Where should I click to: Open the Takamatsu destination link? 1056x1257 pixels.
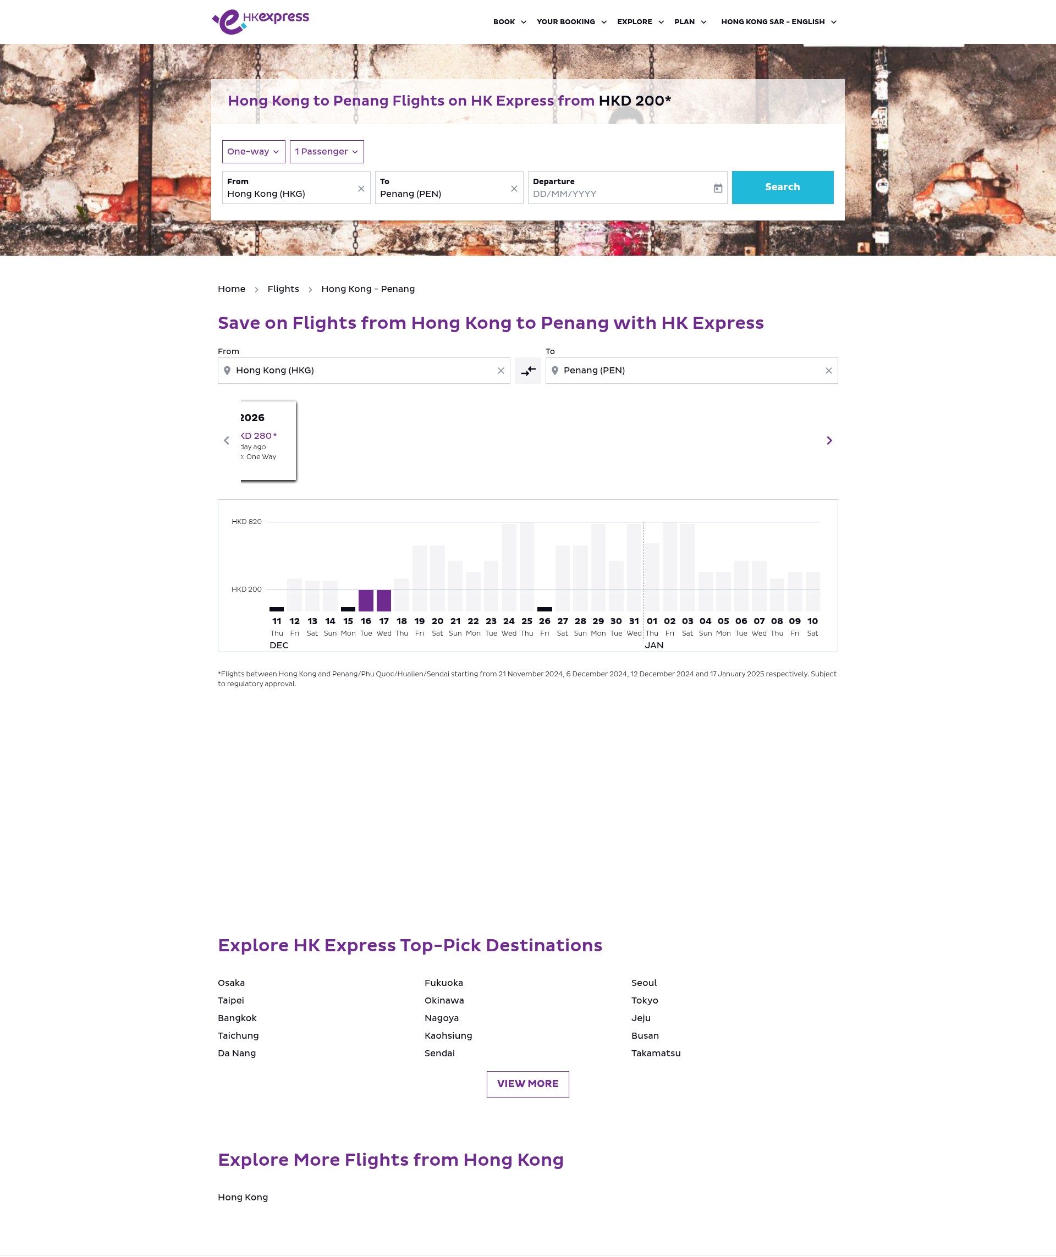click(x=656, y=1053)
